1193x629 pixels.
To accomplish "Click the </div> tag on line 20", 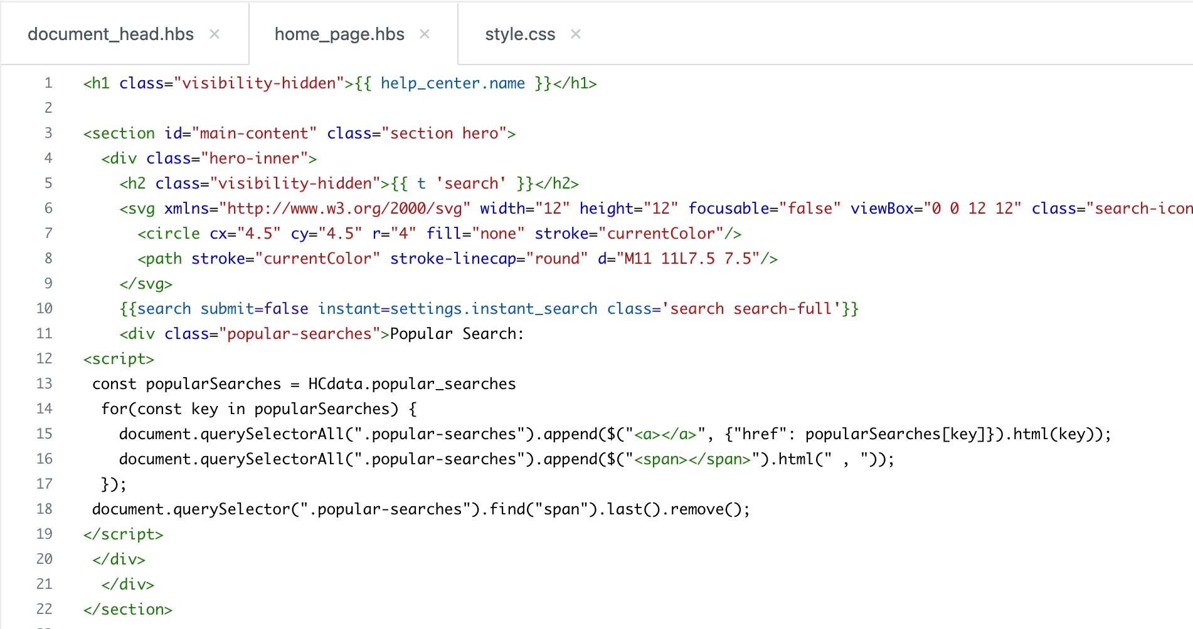I will coord(119,559).
